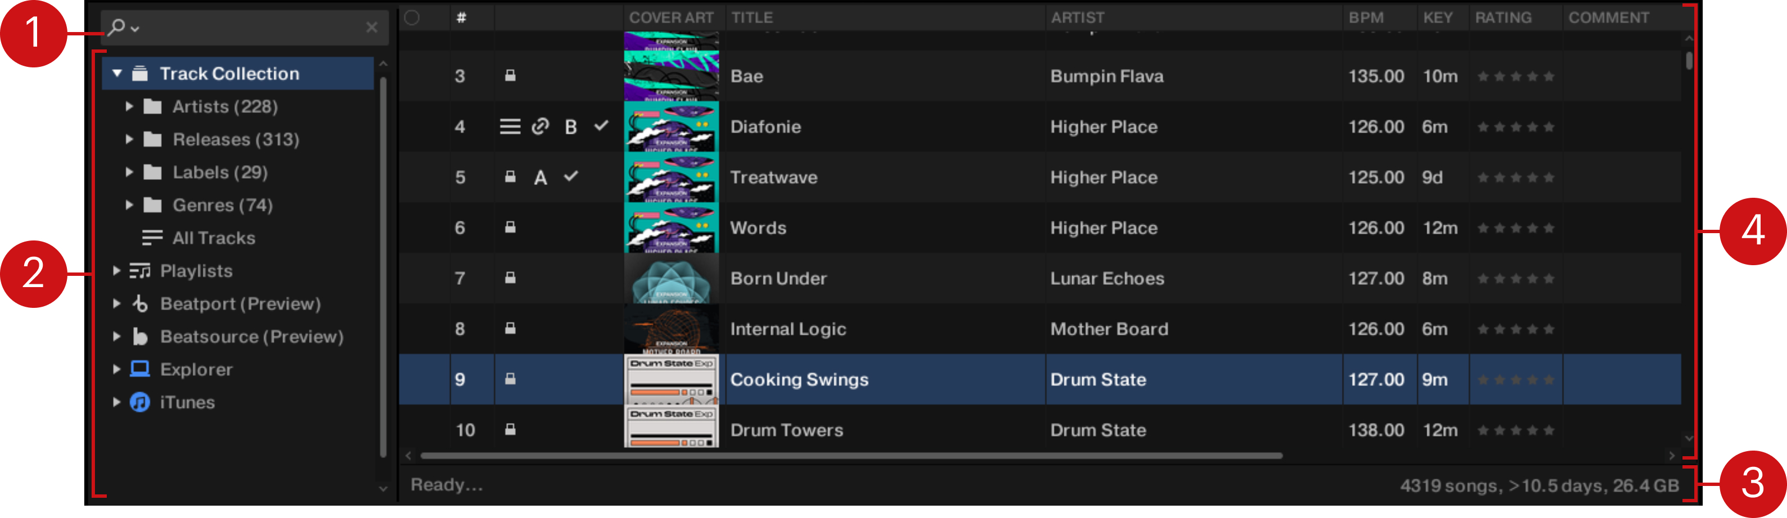Viewport: 1787px width, 518px height.
Task: Click the Beatsource (Preview) logo icon
Action: tap(140, 337)
